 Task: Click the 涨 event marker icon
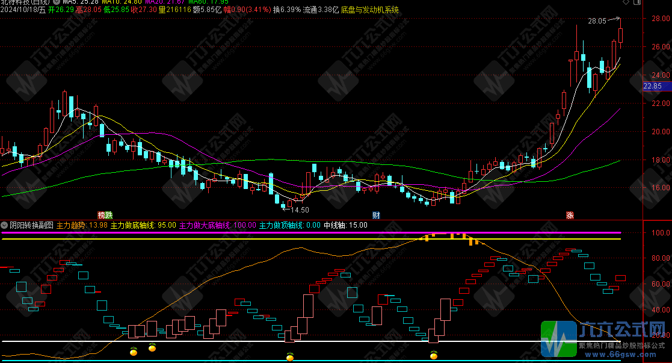[x=569, y=215]
